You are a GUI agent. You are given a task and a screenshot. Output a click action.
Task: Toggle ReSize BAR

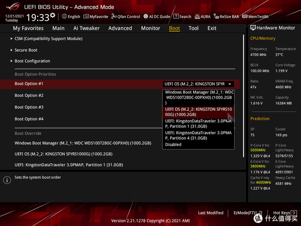pyautogui.click(x=226, y=16)
